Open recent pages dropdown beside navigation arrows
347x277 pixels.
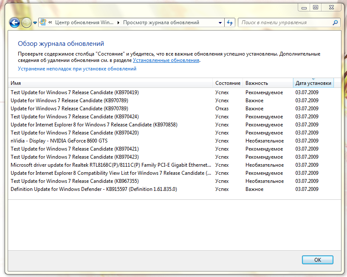pyautogui.click(x=35, y=23)
